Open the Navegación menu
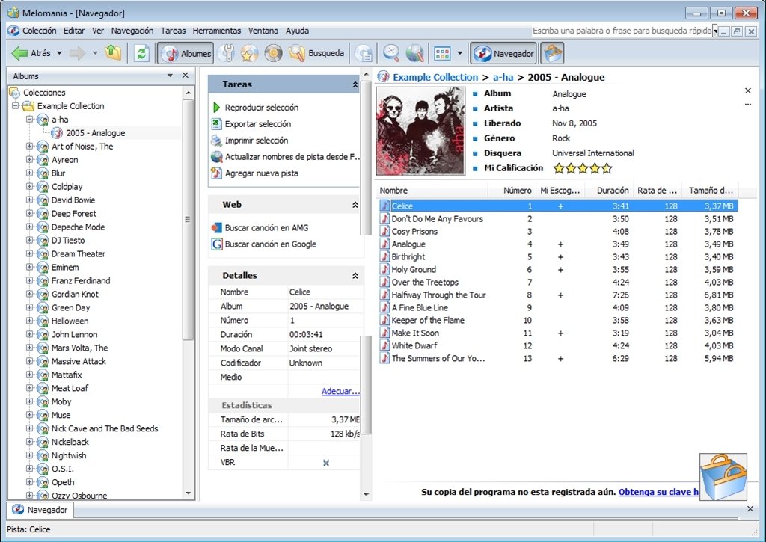The image size is (766, 542). click(132, 31)
